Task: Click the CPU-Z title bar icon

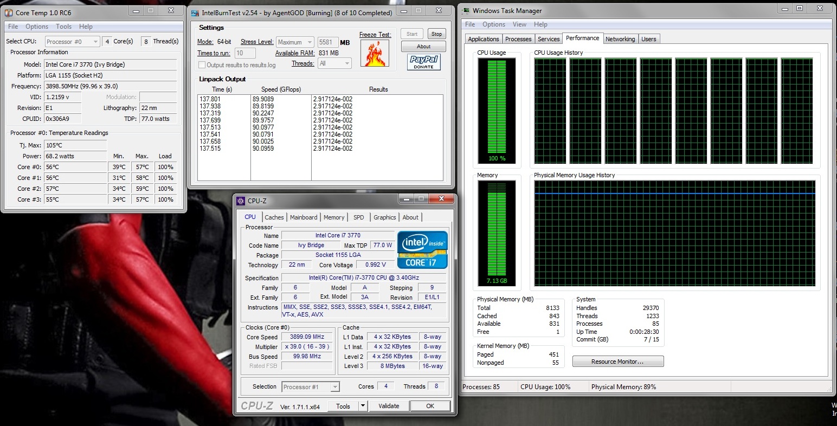Action: click(x=241, y=201)
